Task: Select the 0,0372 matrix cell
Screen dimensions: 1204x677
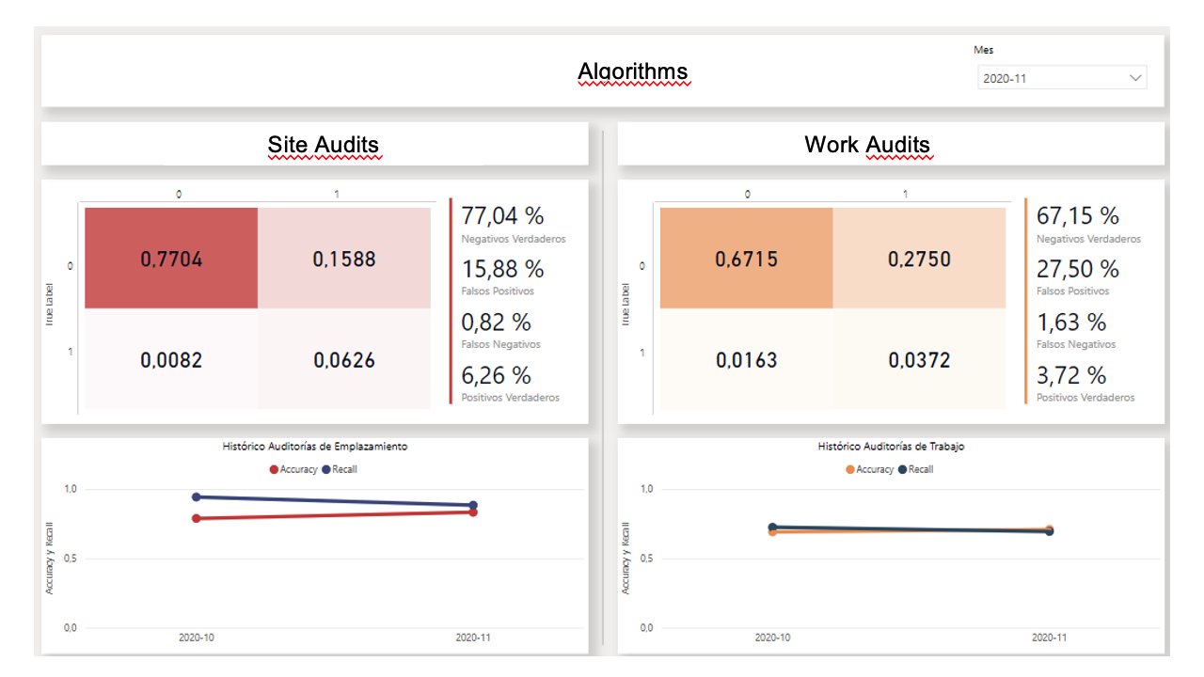Action: tap(919, 359)
